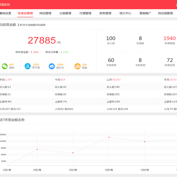Click yesterday's revenue 1,397

tap(8, 79)
